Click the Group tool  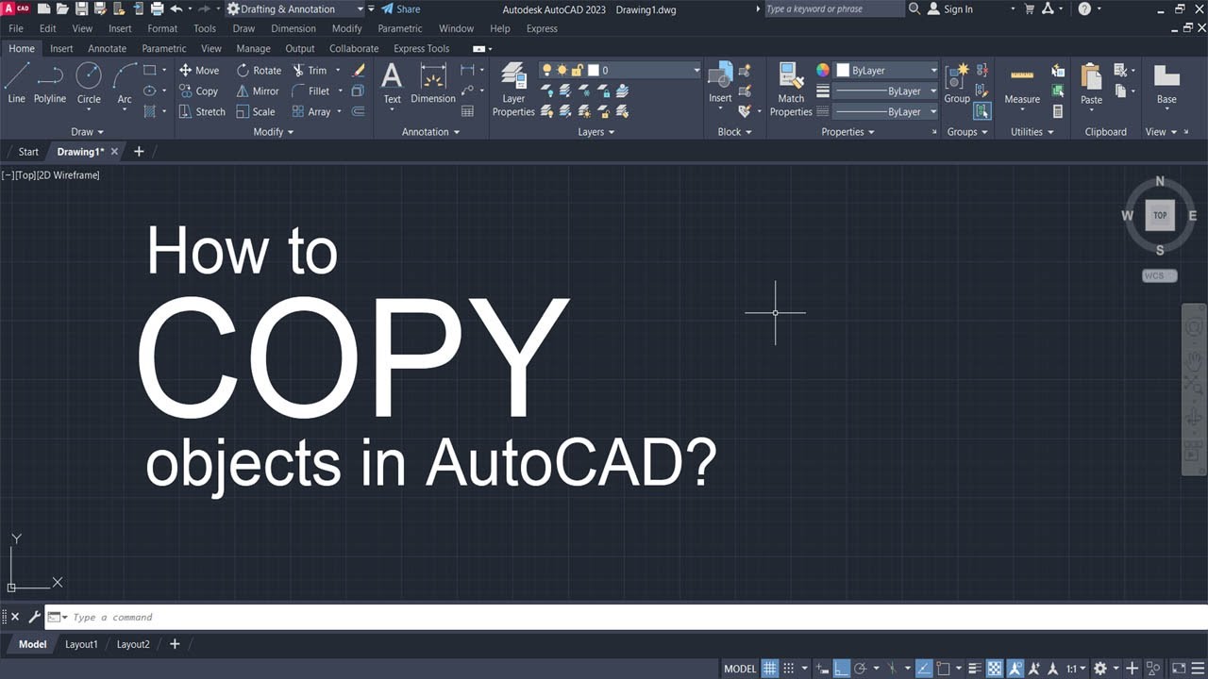pyautogui.click(x=957, y=83)
